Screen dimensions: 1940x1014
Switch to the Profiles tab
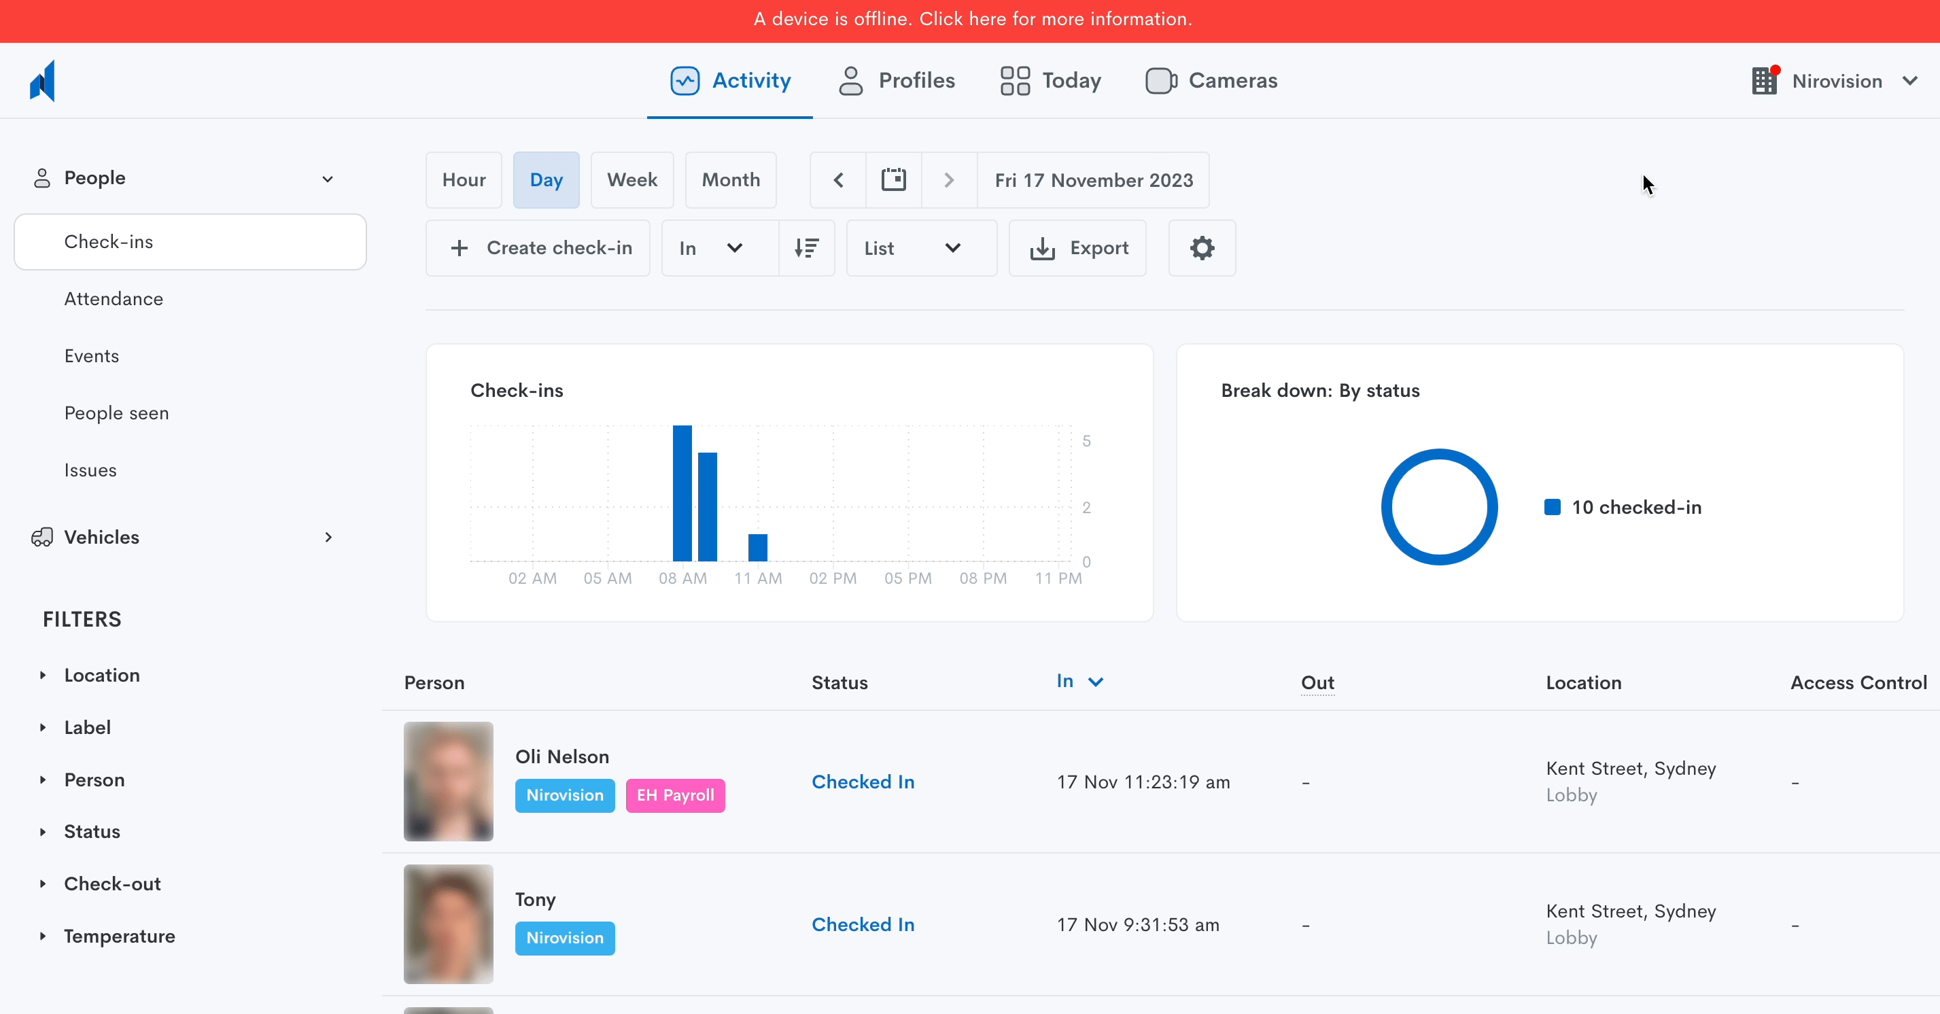click(896, 81)
